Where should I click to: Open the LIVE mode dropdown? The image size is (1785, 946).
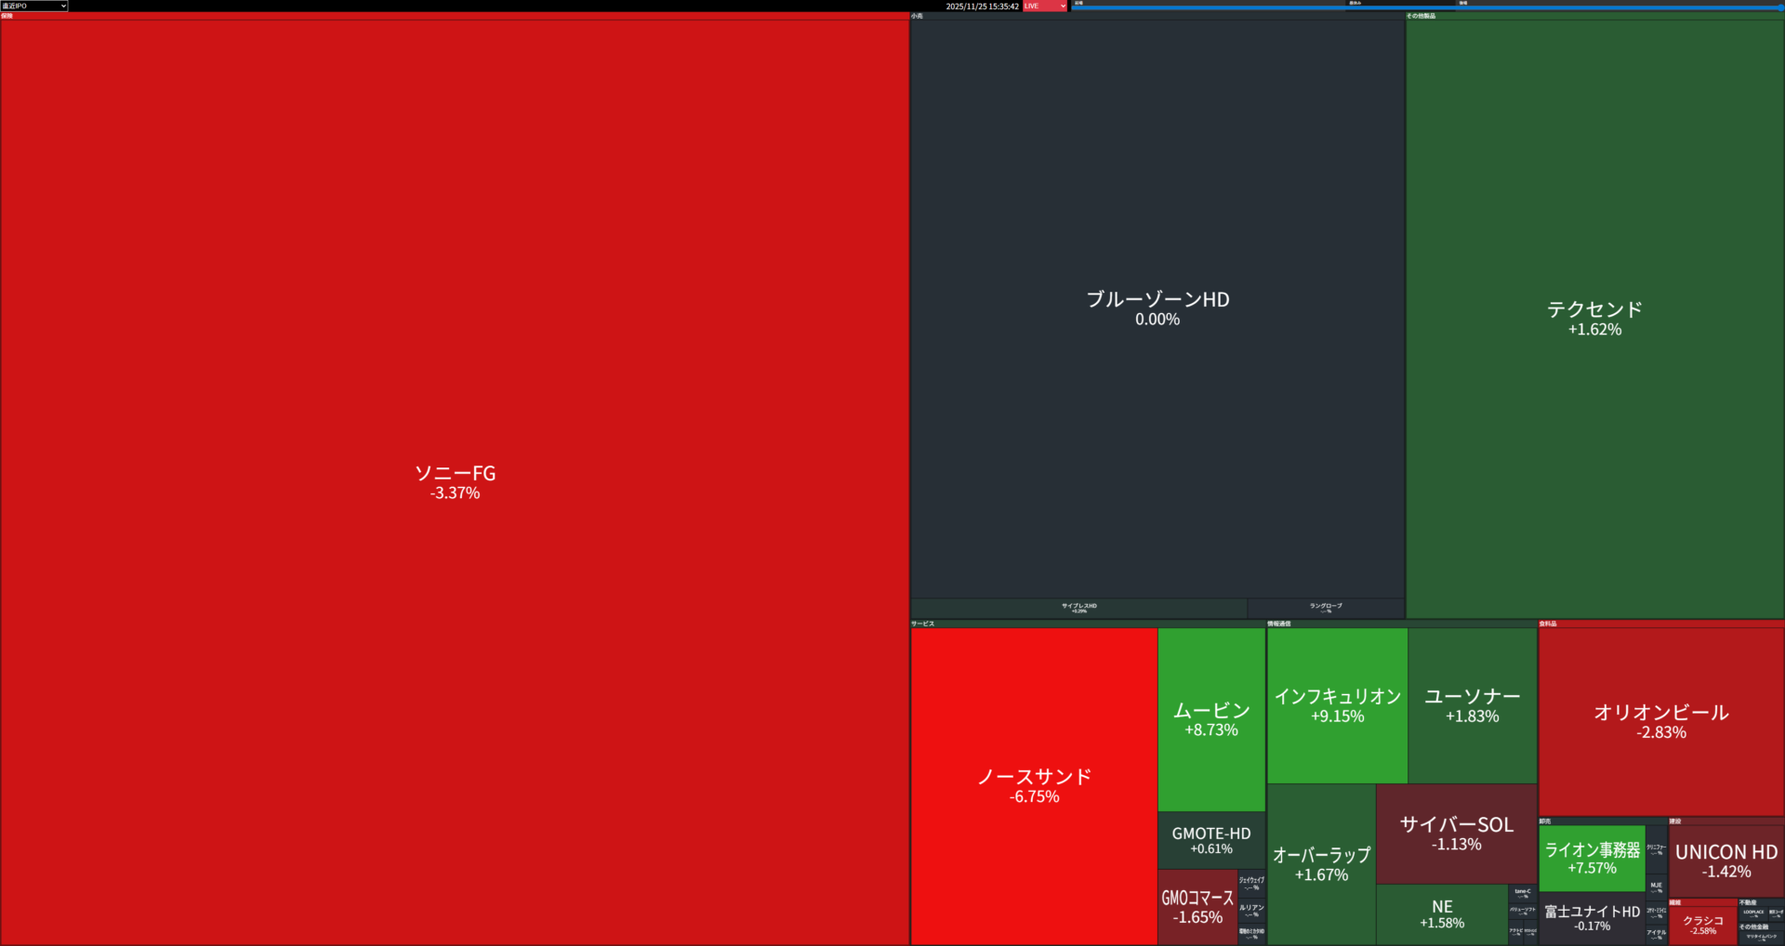coord(1045,6)
